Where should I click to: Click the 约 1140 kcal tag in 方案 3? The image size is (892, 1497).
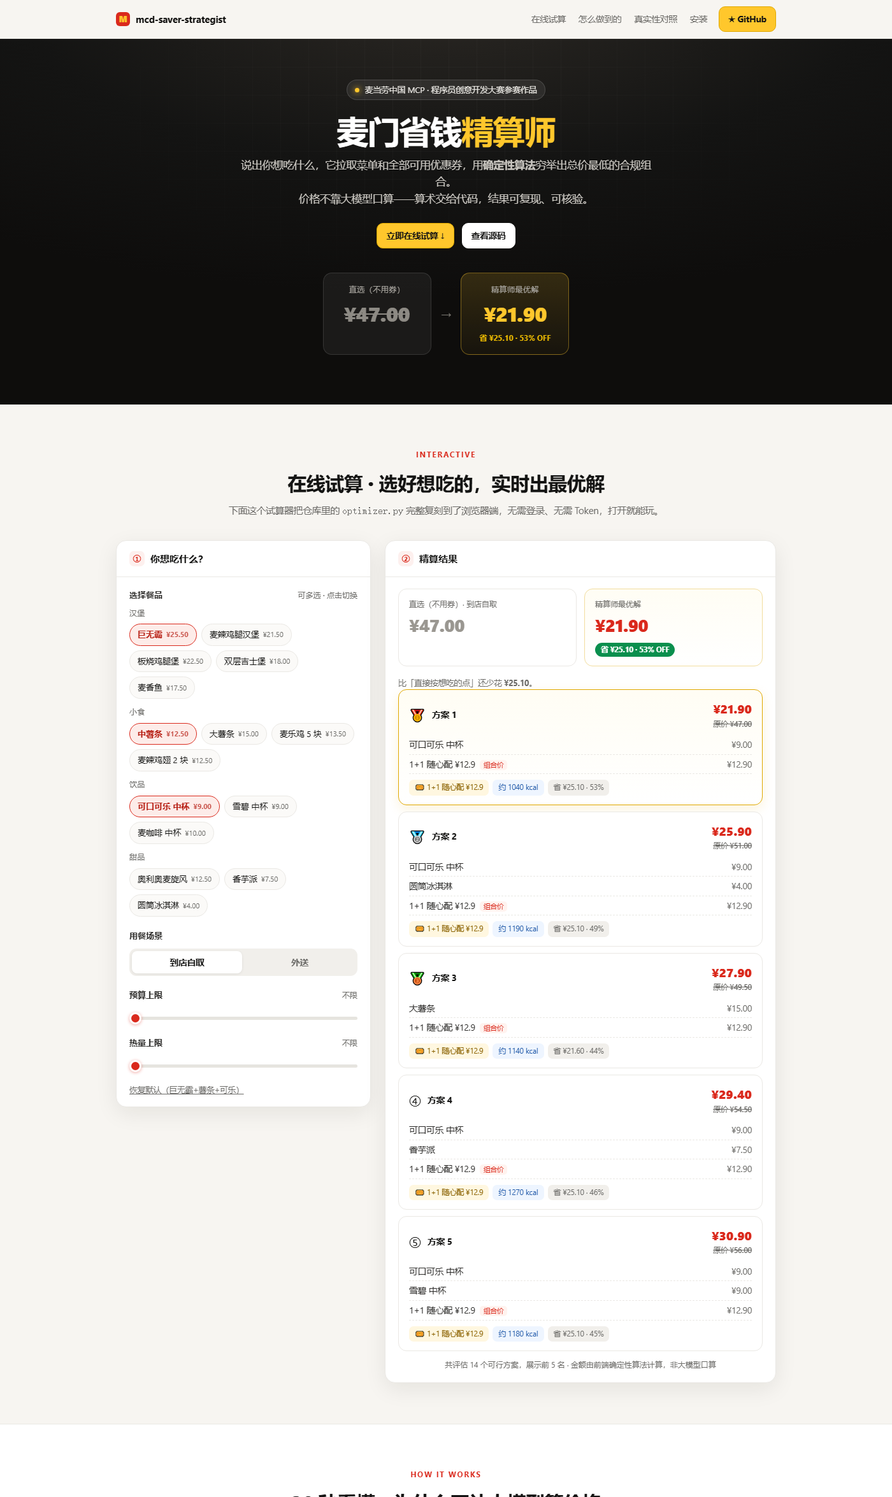pos(518,1051)
